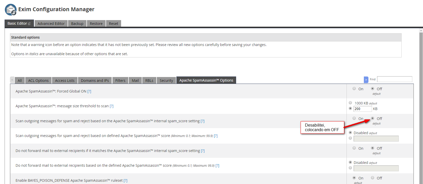Click the blue Find arrow button
423x184 pixels.
366,80
